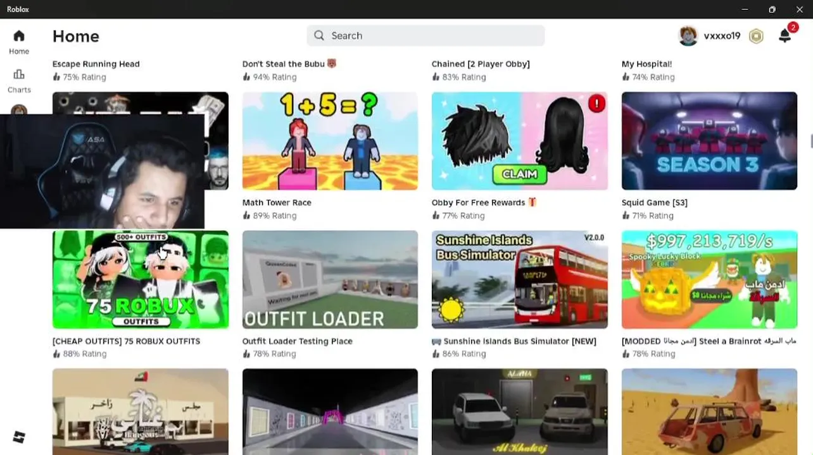Click the search magnifier icon
This screenshot has height=455, width=813.
click(x=319, y=35)
